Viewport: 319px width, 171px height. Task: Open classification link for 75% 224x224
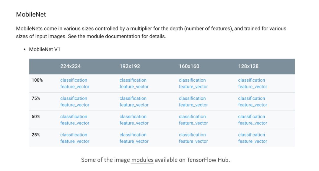click(x=74, y=98)
